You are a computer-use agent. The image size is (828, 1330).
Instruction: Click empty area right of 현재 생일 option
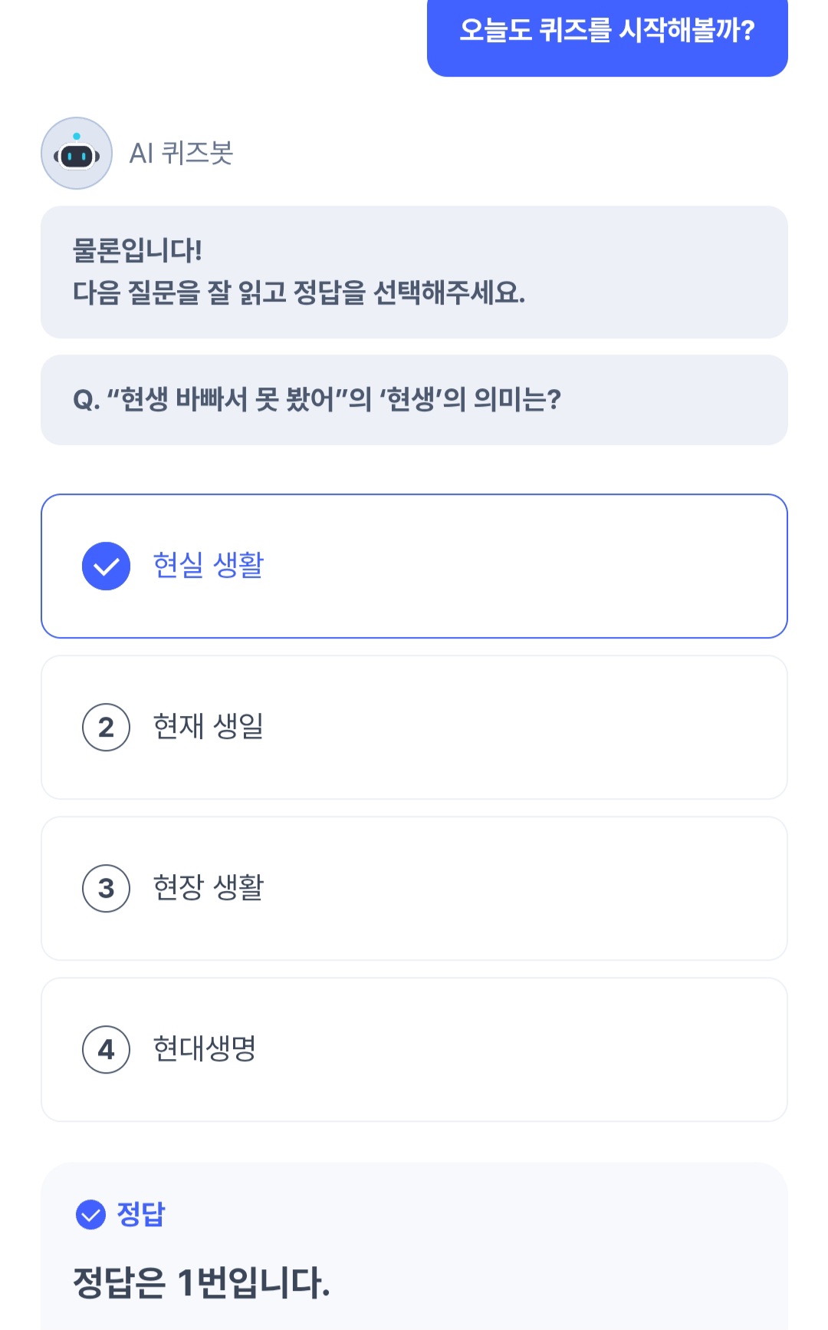tap(537, 727)
